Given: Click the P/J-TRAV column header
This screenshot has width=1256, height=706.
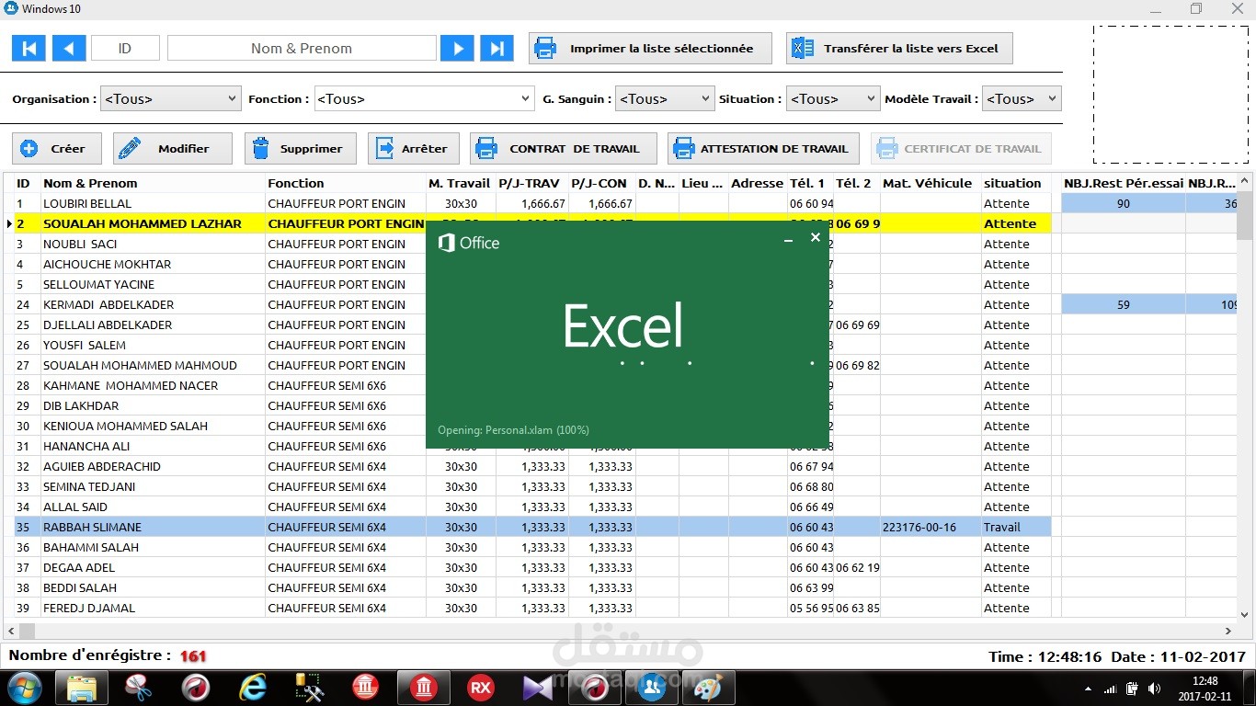Looking at the screenshot, I should (x=532, y=183).
